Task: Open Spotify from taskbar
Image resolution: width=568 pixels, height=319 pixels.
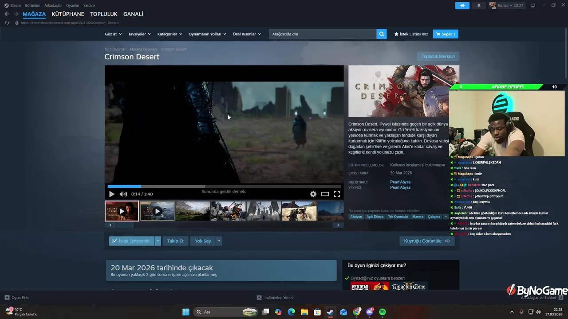Action: tap(383, 312)
